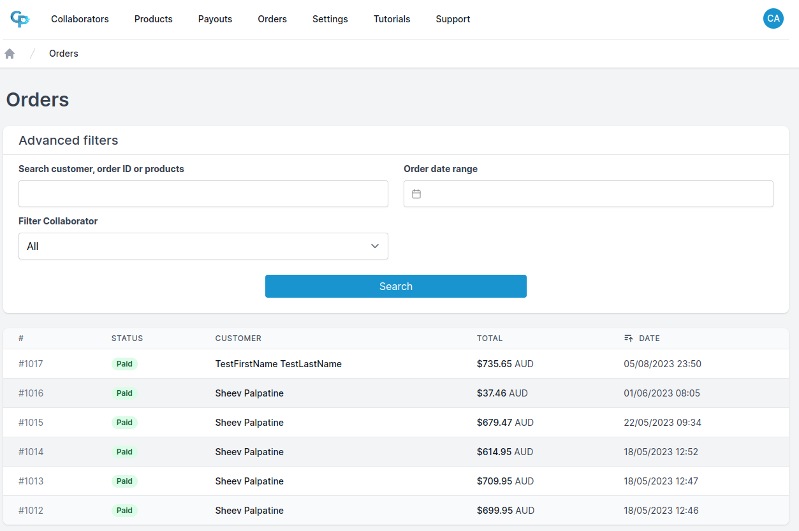Click the Paid badge on order #1016

point(124,393)
